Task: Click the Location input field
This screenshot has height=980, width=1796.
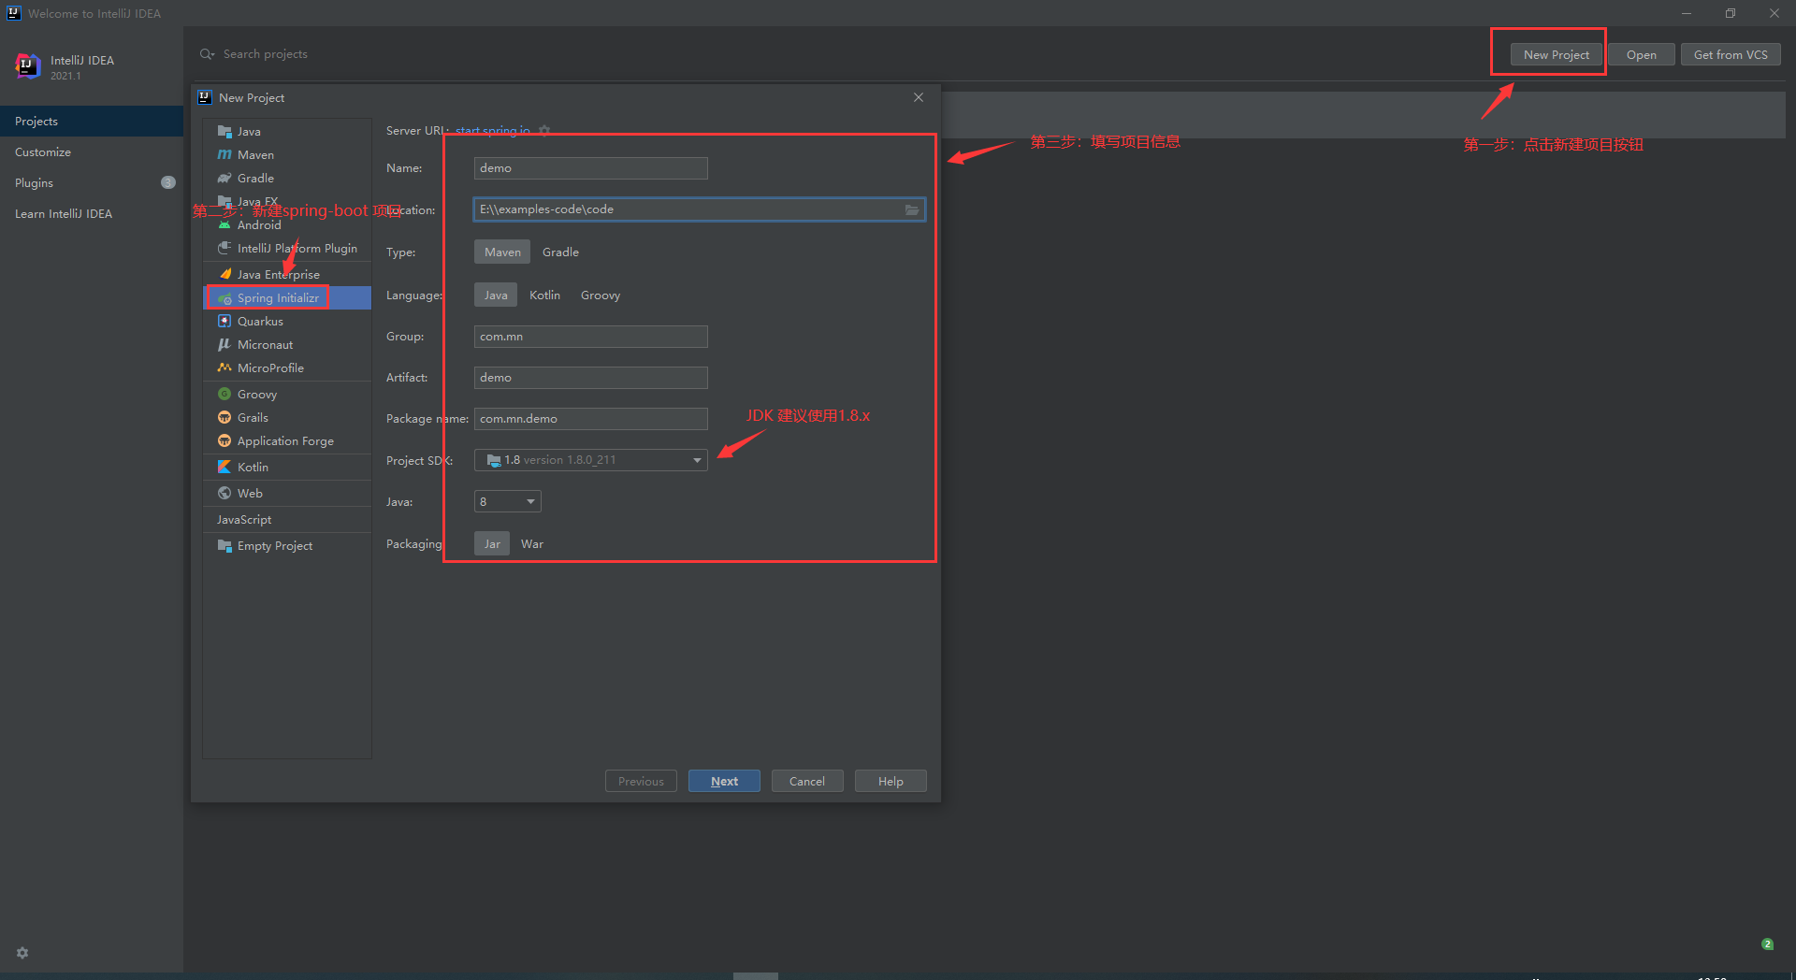Action: [700, 209]
